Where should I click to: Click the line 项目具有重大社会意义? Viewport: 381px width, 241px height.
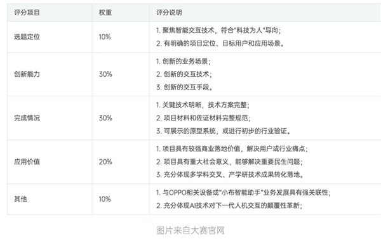(x=229, y=162)
